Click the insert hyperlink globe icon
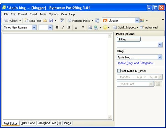 [x=96, y=27]
